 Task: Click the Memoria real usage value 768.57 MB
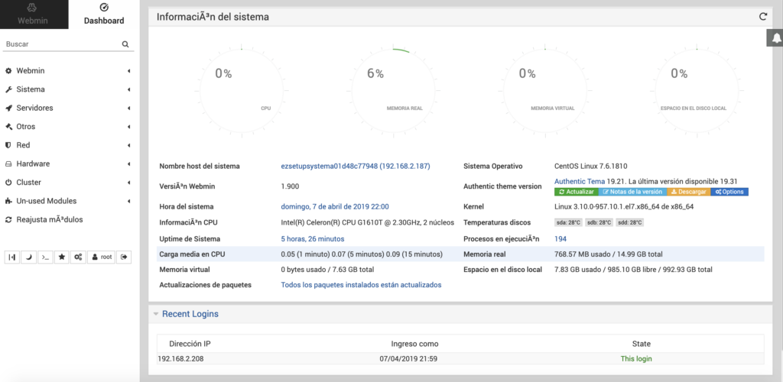tap(608, 254)
